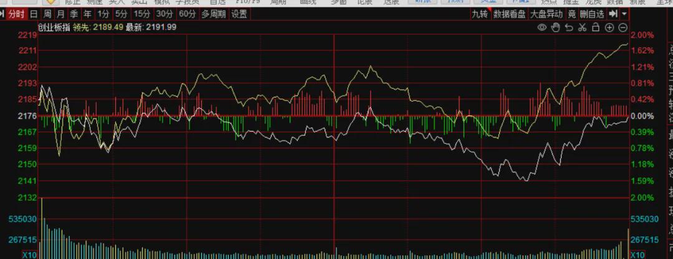Open the 大盘异动 market movement button
This screenshot has width=673, height=259.
click(547, 14)
